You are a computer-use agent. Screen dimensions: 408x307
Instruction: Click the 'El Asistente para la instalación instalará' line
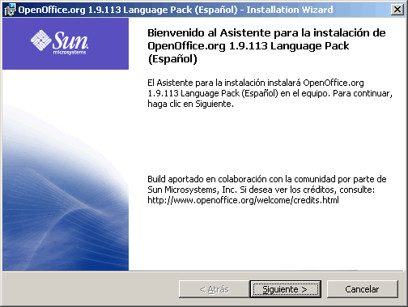pos(256,83)
